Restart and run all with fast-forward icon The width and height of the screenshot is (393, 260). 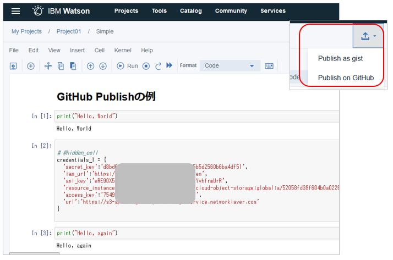[170, 65]
